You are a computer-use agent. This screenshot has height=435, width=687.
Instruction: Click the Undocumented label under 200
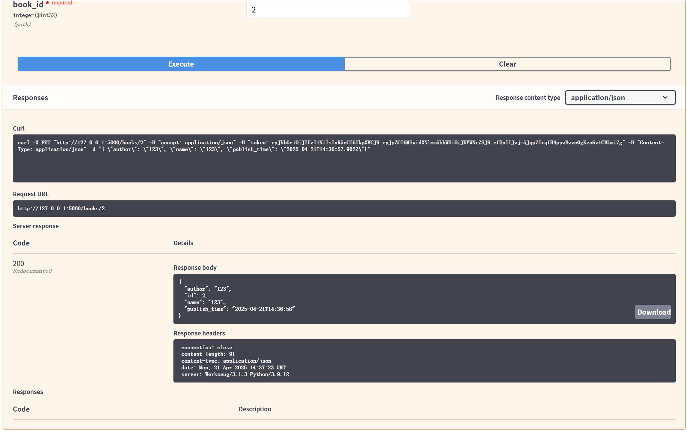32,271
